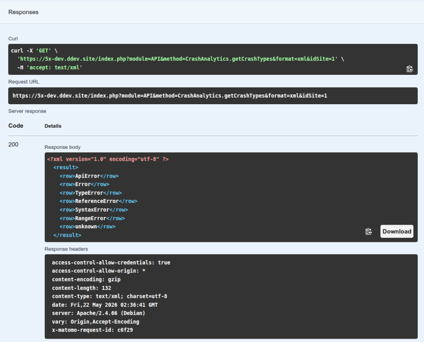Click the 200 response code
Screen dimensions: 424x342
[13, 144]
